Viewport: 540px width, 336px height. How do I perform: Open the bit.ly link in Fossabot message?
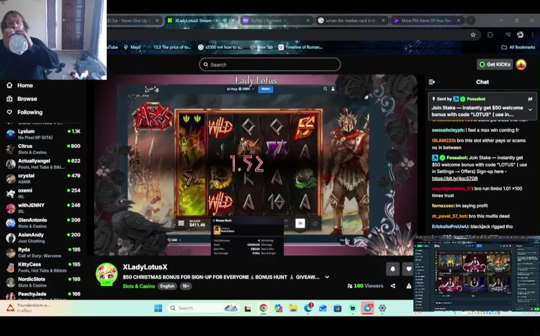[455, 178]
